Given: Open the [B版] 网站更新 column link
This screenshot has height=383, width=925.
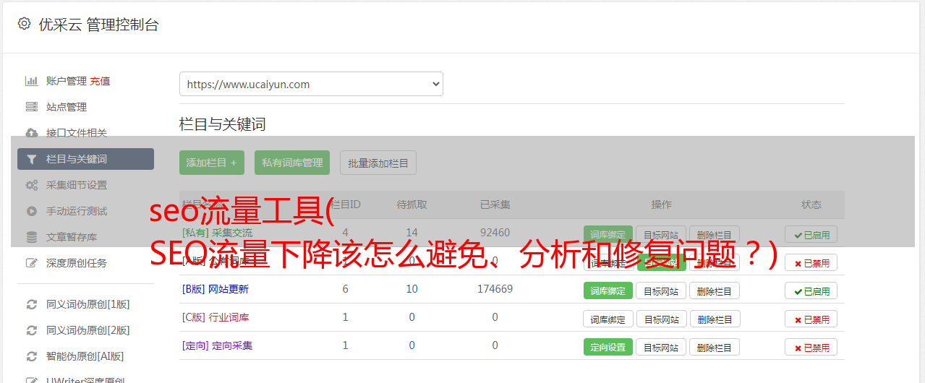Looking at the screenshot, I should [x=215, y=289].
